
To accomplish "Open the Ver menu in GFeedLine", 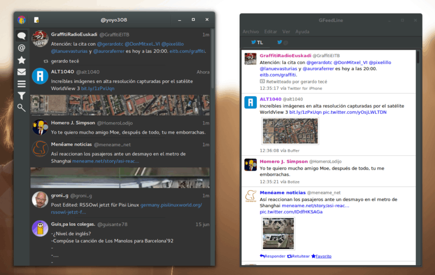I will 286,32.
